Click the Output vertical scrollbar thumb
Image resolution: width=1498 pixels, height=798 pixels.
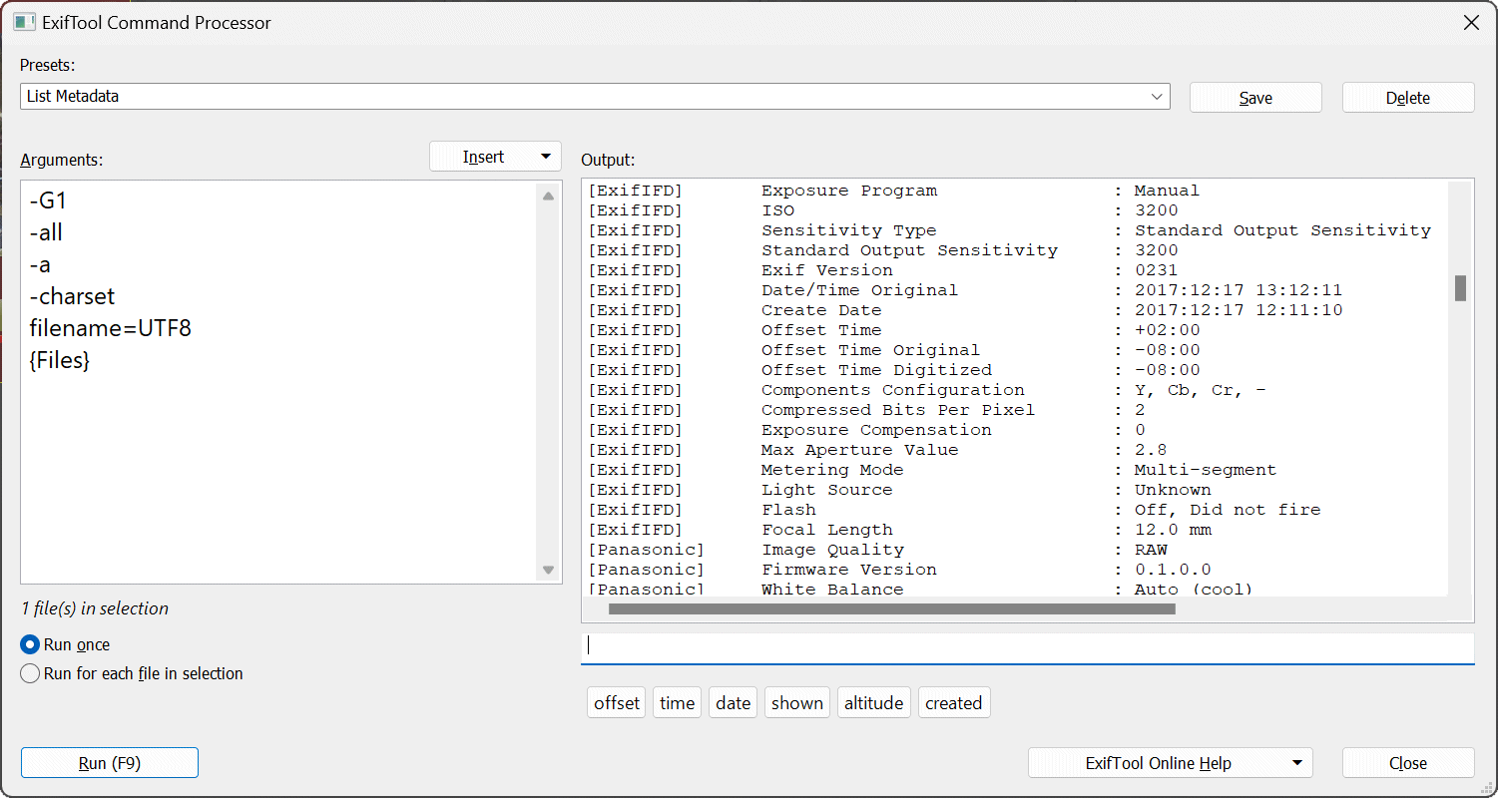pyautogui.click(x=1460, y=288)
